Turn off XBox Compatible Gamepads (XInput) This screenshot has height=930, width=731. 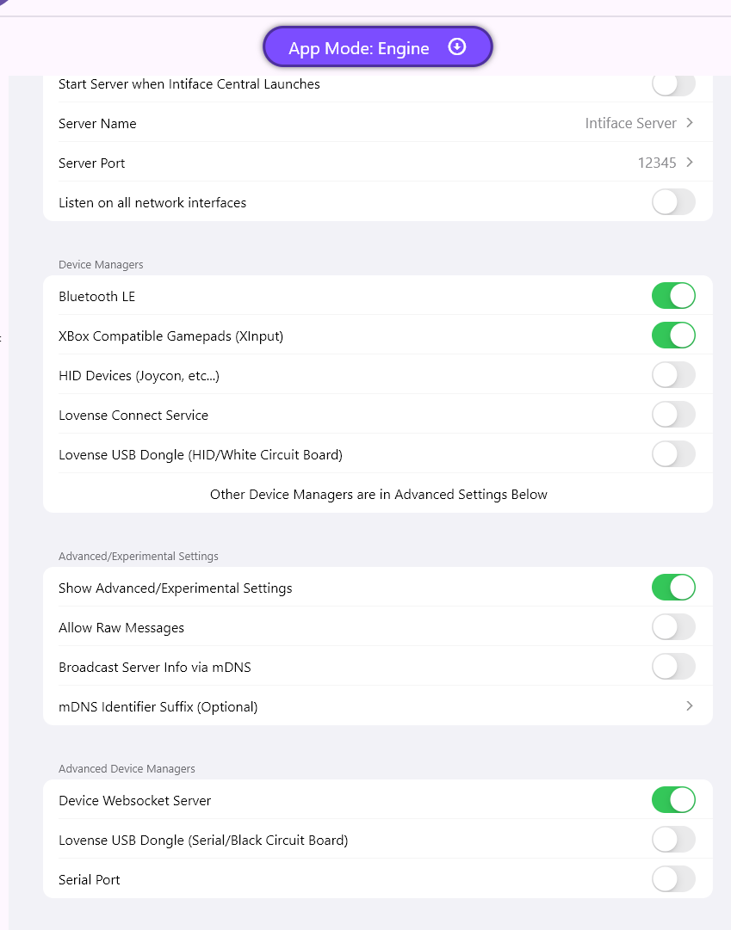click(x=673, y=336)
